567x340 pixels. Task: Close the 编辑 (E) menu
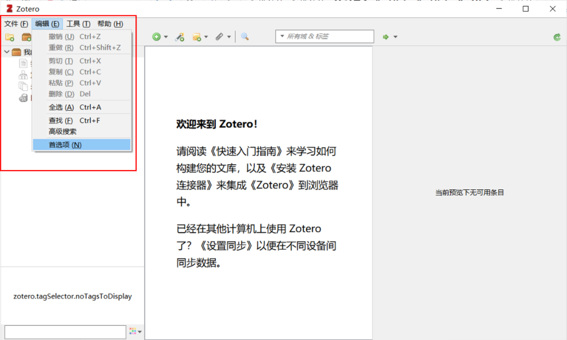click(47, 24)
